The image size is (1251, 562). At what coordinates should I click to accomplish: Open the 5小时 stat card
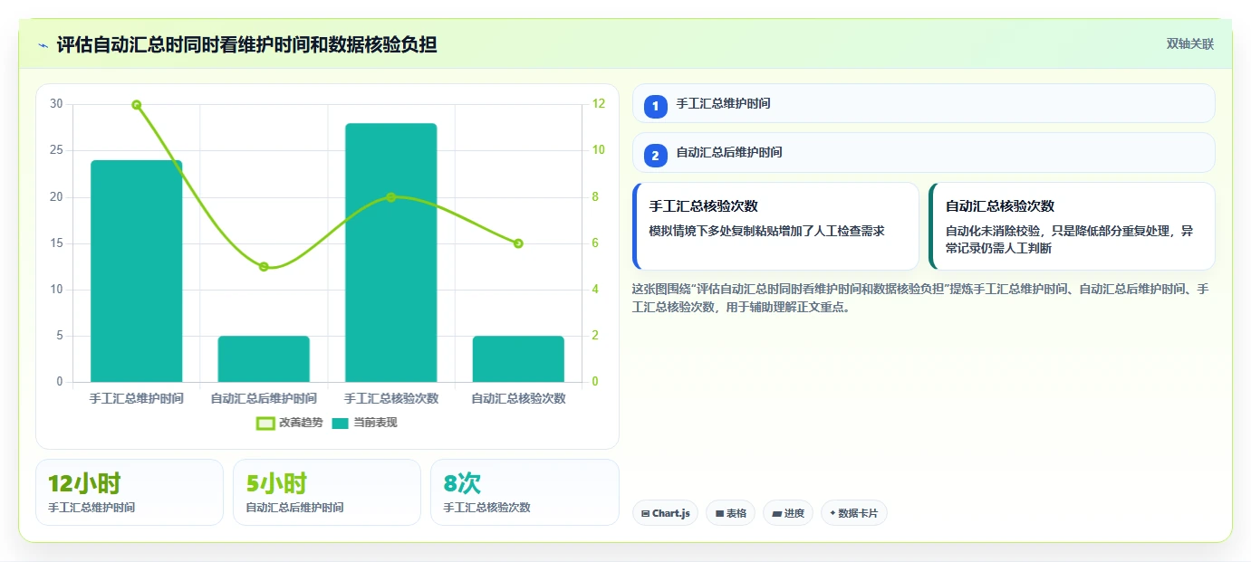click(x=327, y=492)
